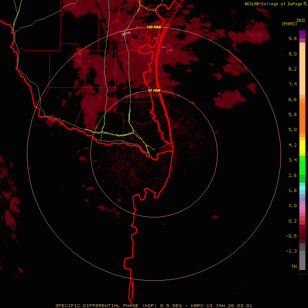Click the bright yellow band in the color bar
Screen dimensions: 308x308
pyautogui.click(x=302, y=146)
